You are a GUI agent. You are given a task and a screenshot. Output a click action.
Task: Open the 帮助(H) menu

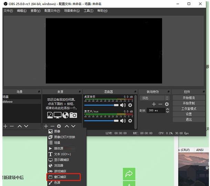pos(102,11)
